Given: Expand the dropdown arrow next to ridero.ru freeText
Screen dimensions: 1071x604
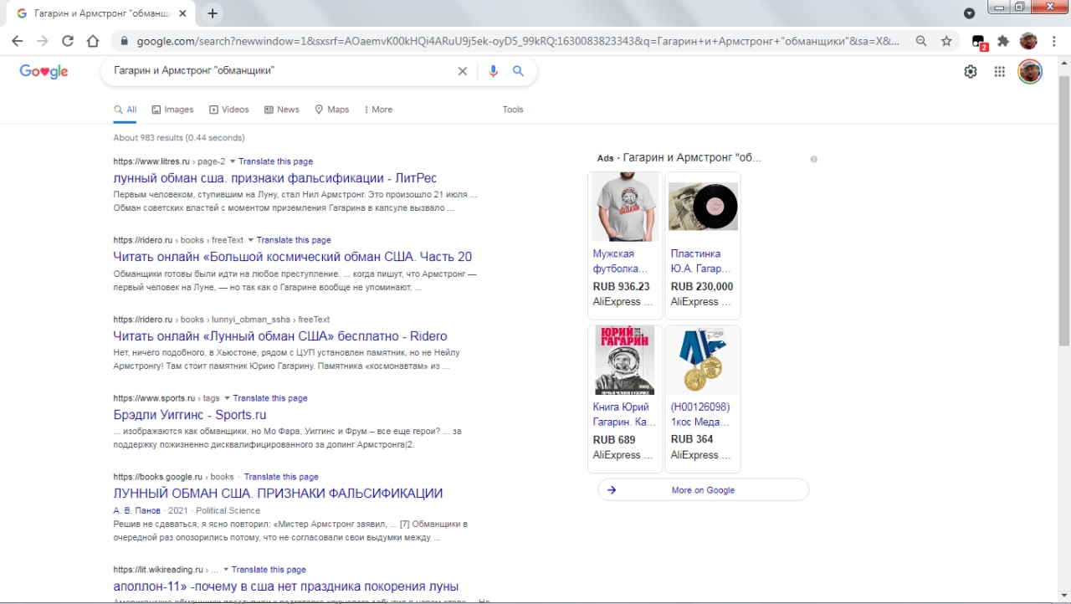Looking at the screenshot, I should click(250, 240).
